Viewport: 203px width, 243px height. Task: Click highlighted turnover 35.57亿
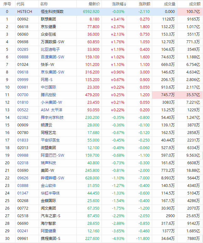(193, 95)
